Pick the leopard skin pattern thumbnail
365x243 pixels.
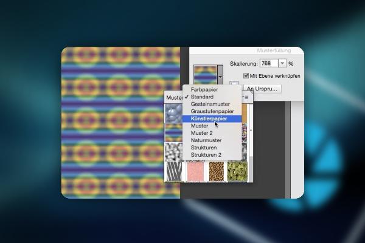217,171
